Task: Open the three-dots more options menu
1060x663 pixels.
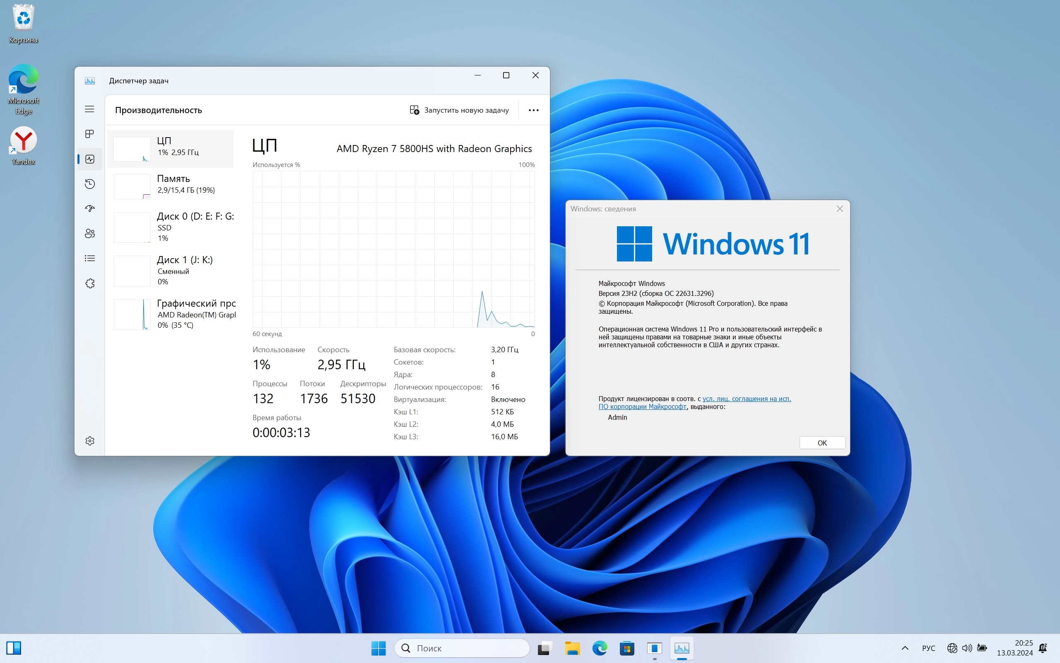Action: tap(533, 110)
